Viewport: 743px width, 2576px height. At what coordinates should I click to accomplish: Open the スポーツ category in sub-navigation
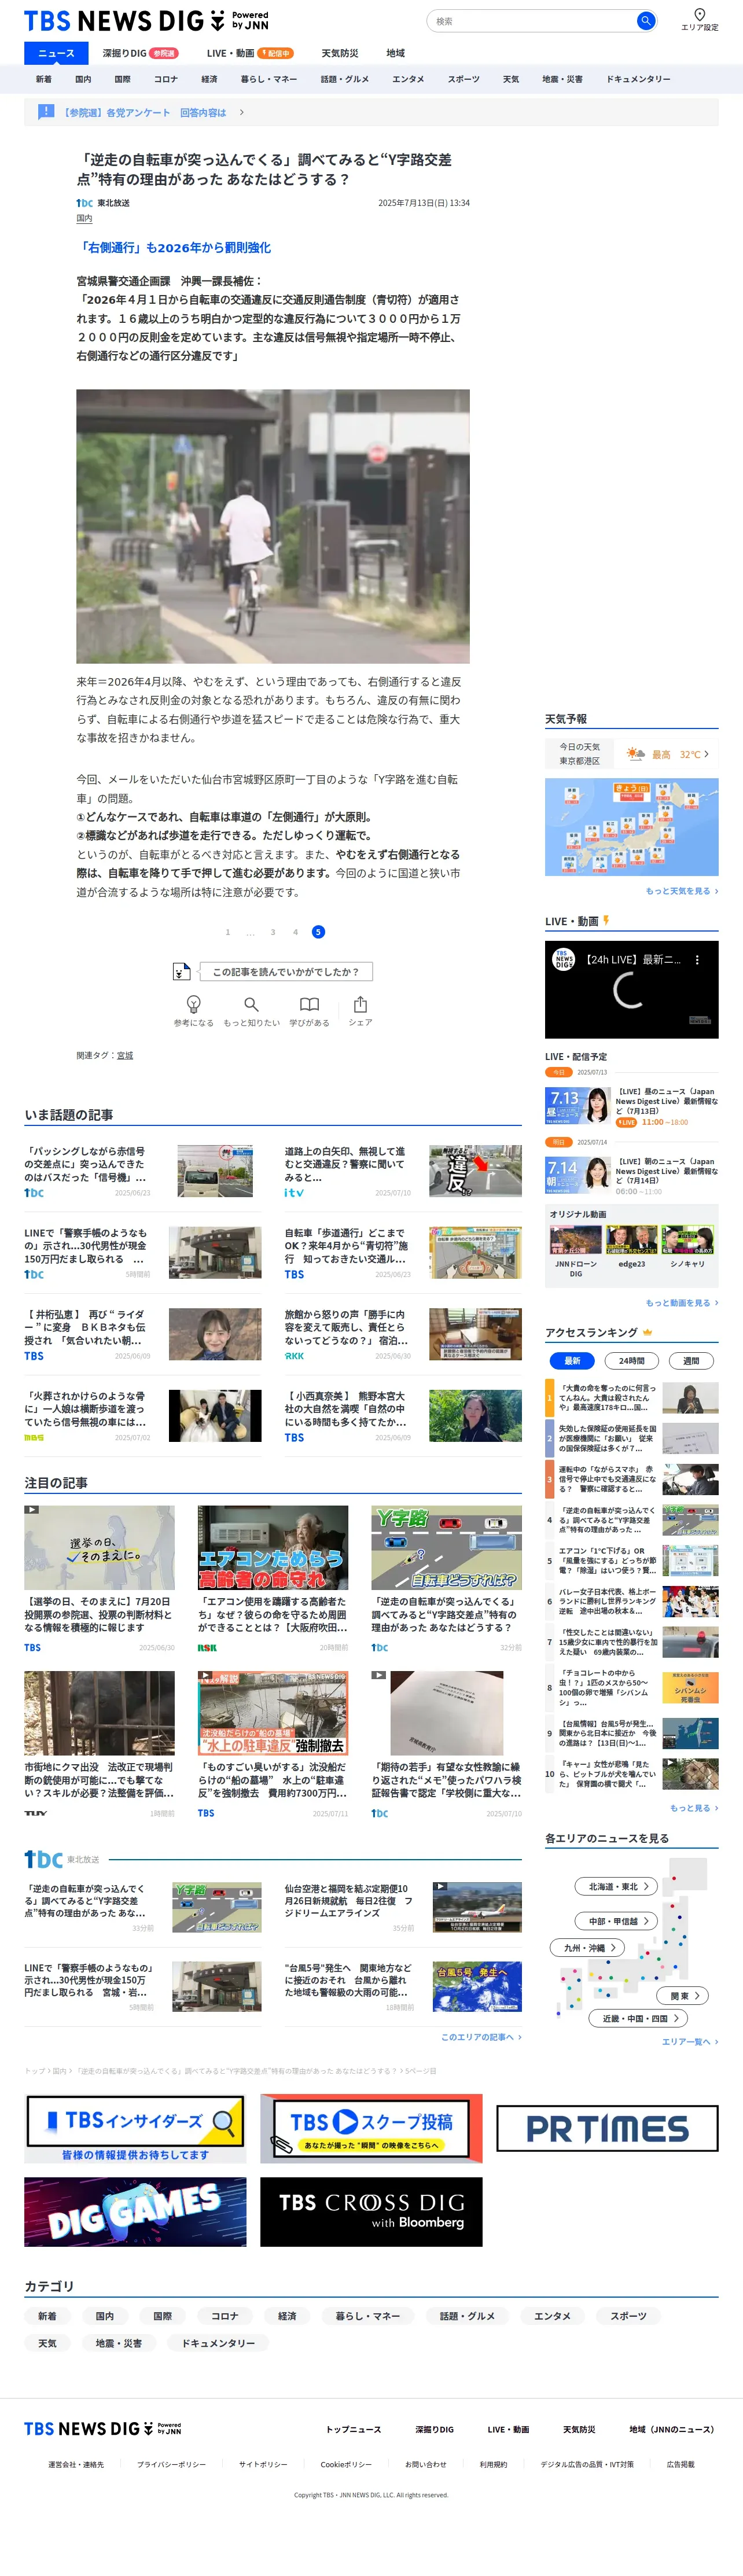(x=463, y=79)
